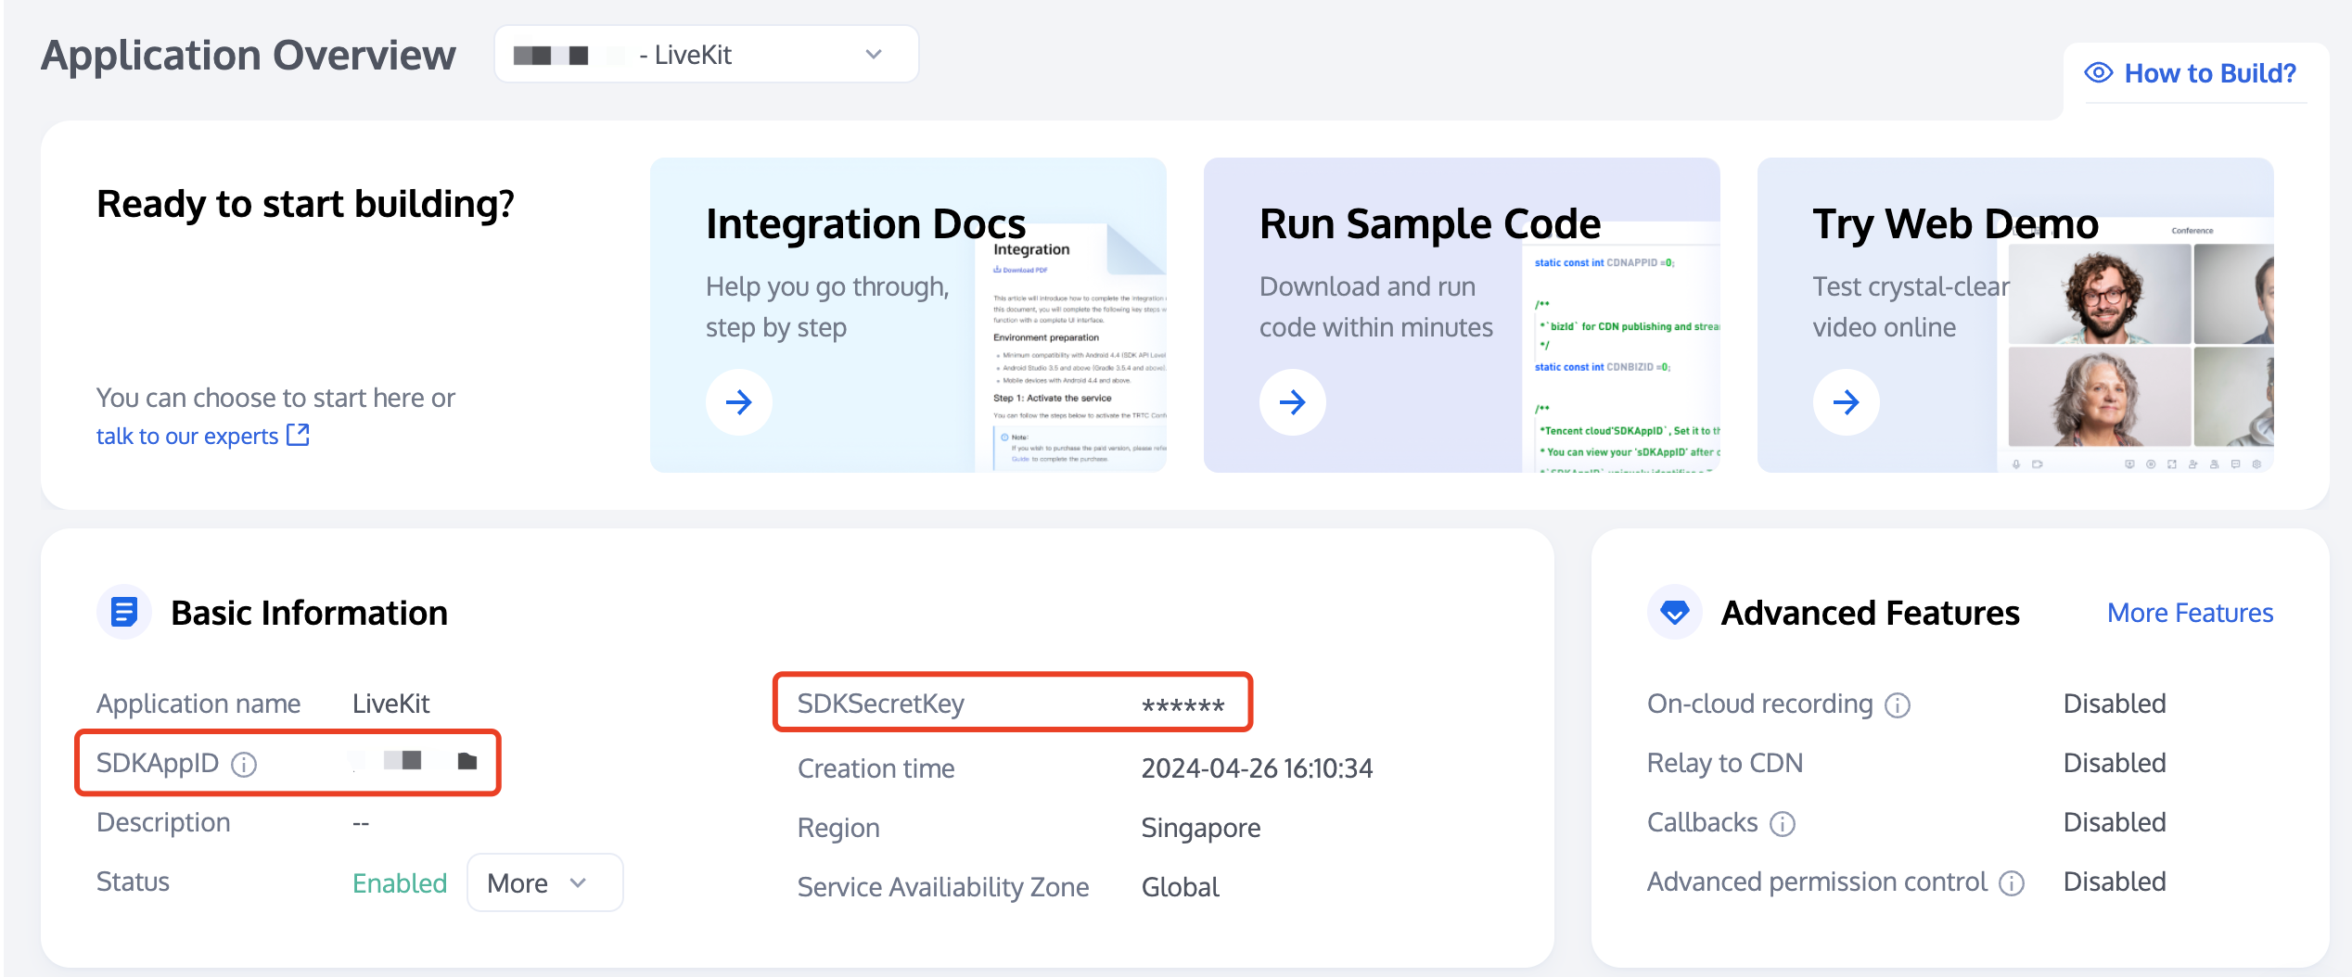Click the Integration Docs arrow button

(x=738, y=402)
